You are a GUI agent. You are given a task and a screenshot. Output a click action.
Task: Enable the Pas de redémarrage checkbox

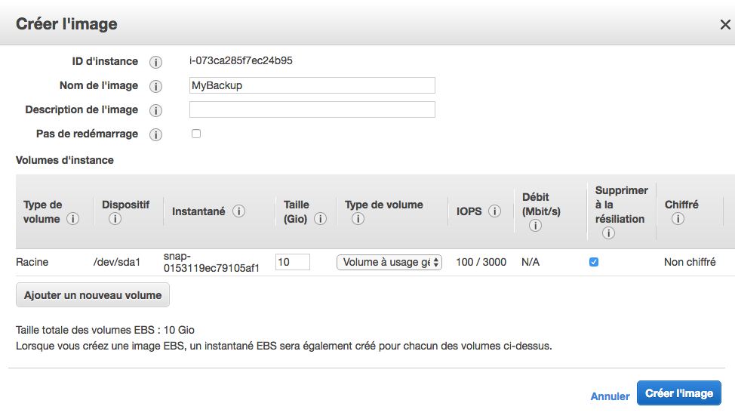pos(196,134)
